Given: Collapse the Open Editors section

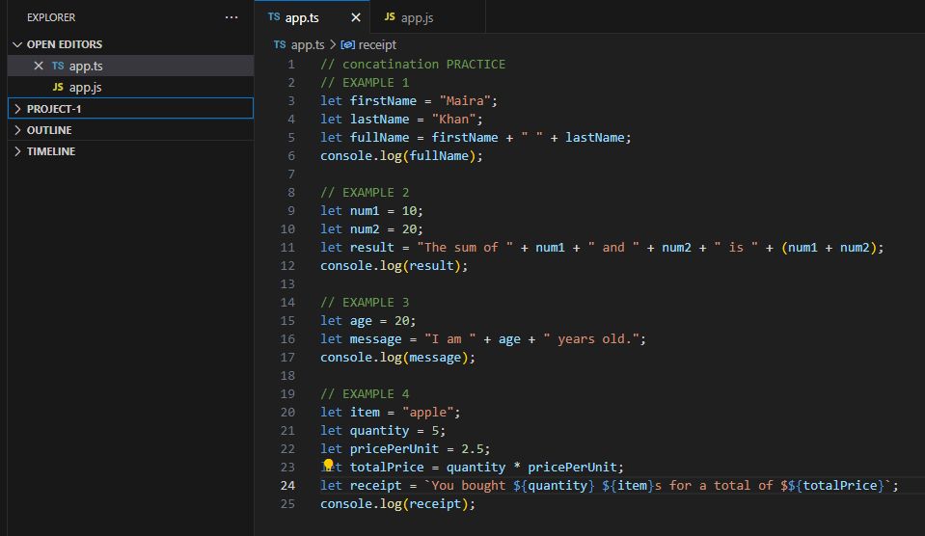Looking at the screenshot, I should click(17, 44).
